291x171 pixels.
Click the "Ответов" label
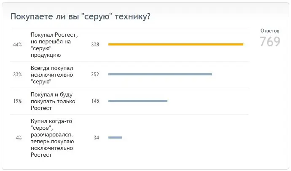[270, 31]
